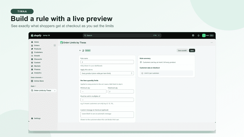The height and width of the screenshot is (137, 244).
Task: Click the Rule name input field
Action: (x=107, y=62)
